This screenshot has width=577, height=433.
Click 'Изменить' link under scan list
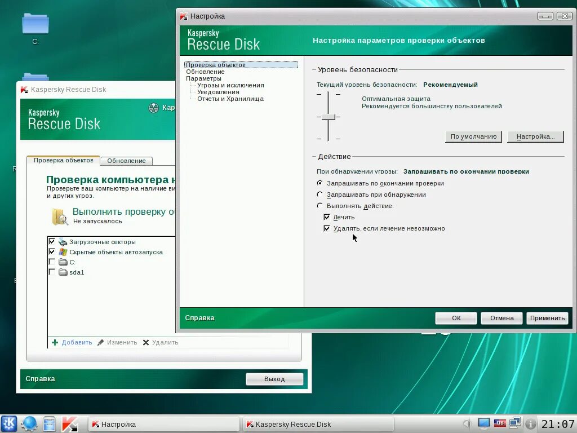click(x=122, y=342)
